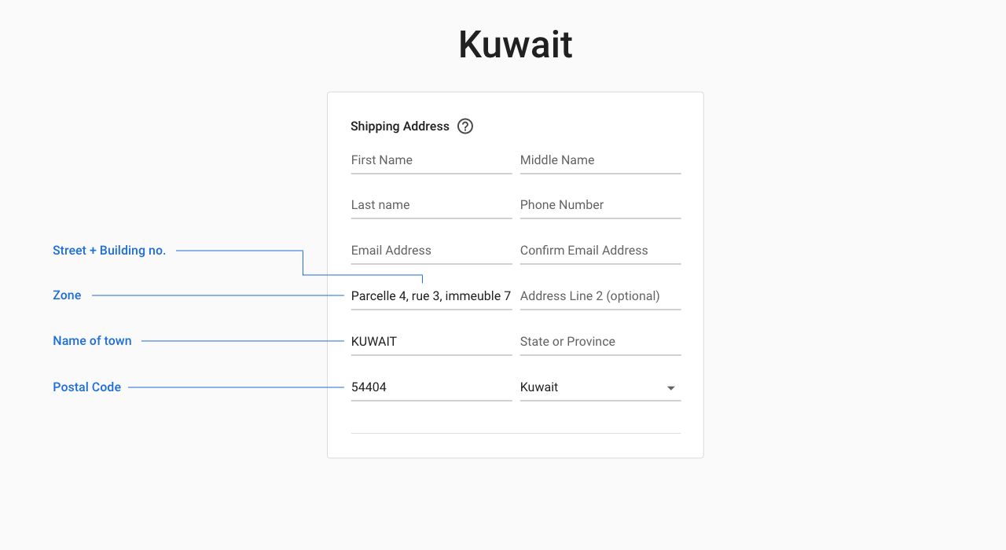Click the Zone annotation label
Viewport: 1006px width, 550px height.
pyautogui.click(x=67, y=295)
